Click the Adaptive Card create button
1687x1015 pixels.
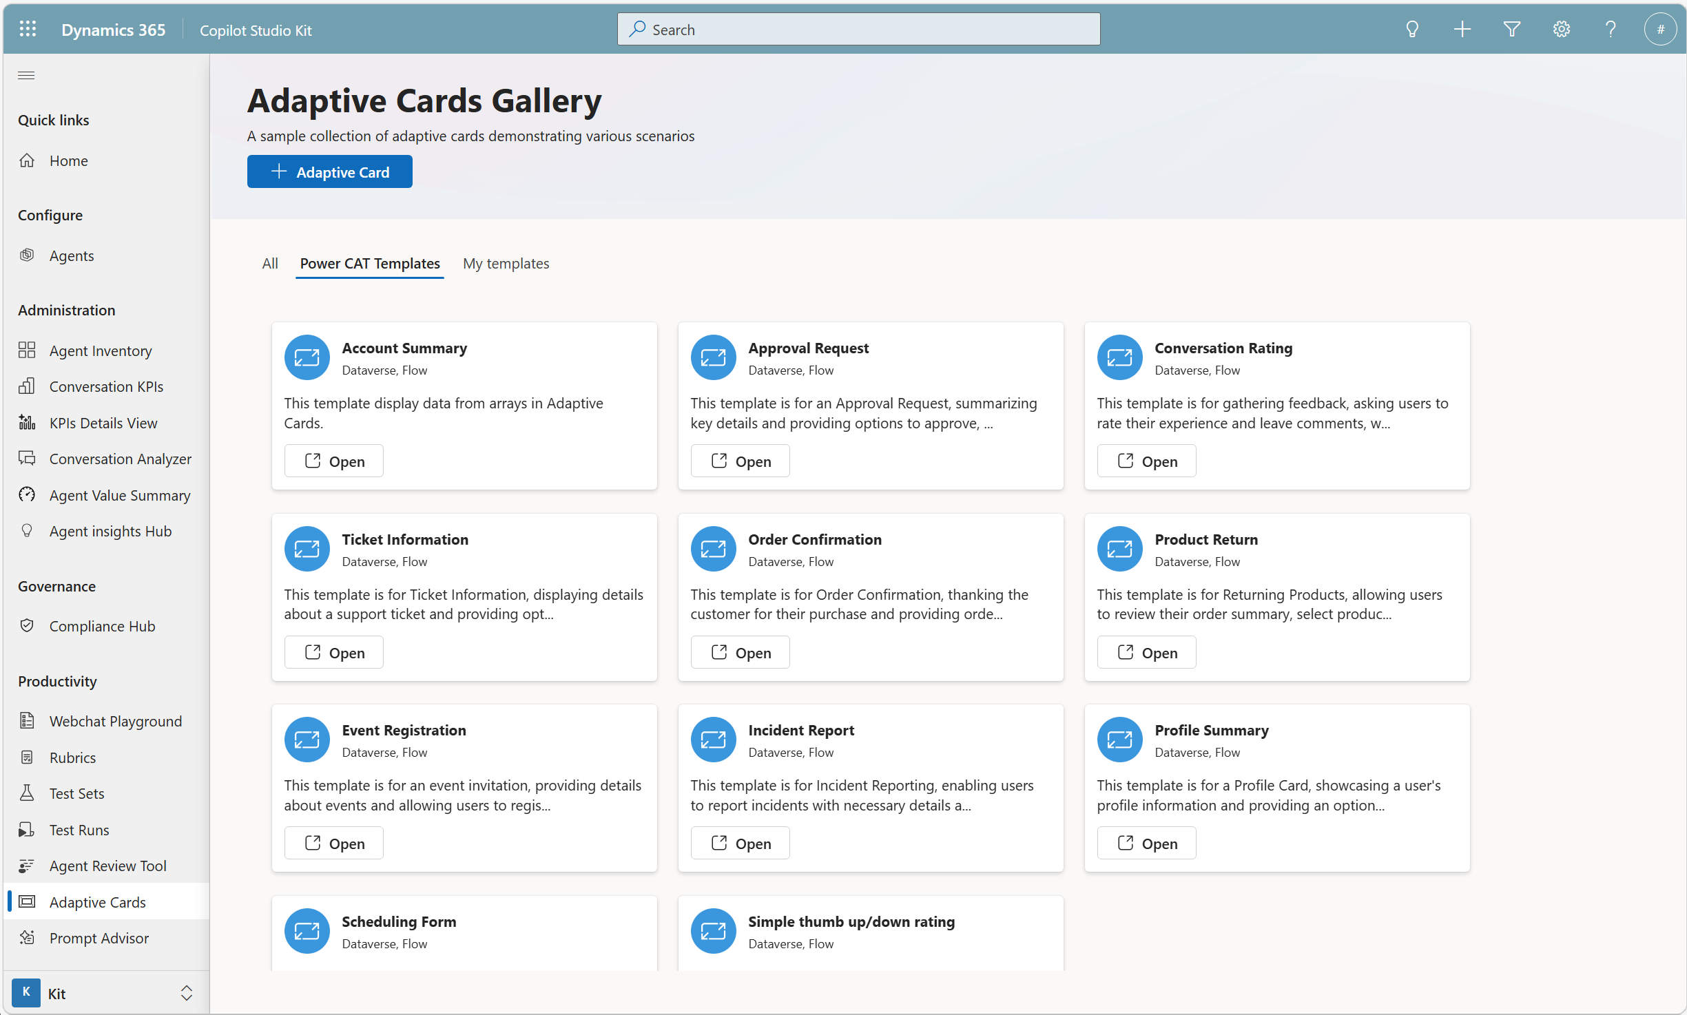329,171
